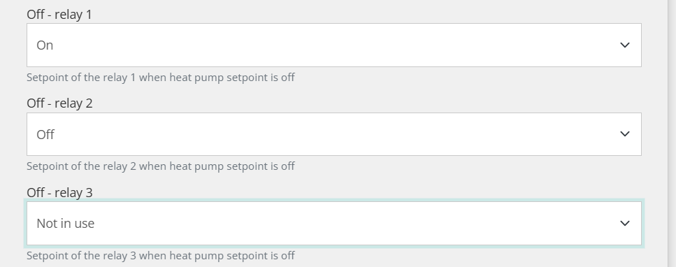The height and width of the screenshot is (267, 676).
Task: Click the 'Off - relay 1' field label
Action: coord(59,14)
